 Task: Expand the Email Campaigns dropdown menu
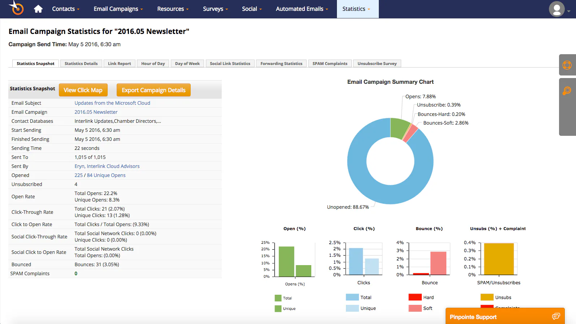click(x=118, y=9)
